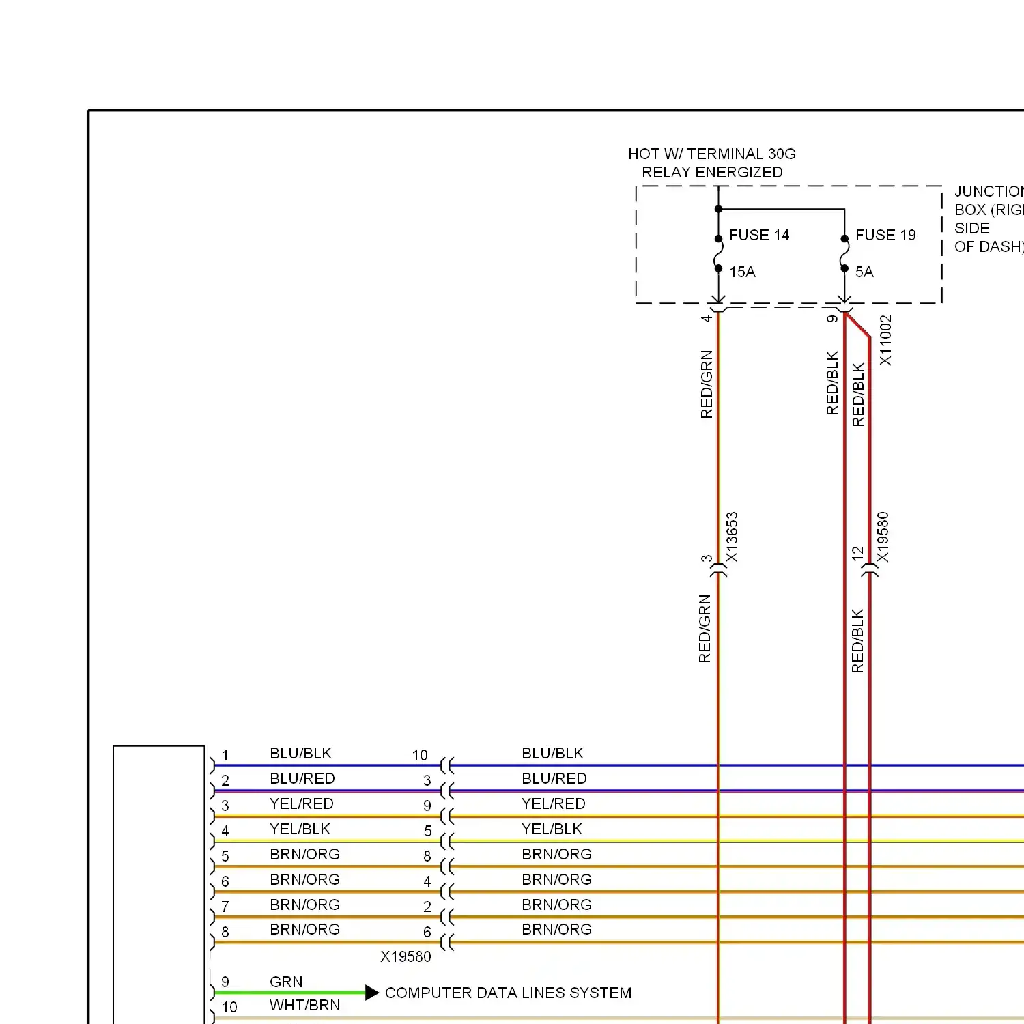1024x1024 pixels.
Task: Click the "YEL/RED" label at pin 3
Action: click(302, 803)
